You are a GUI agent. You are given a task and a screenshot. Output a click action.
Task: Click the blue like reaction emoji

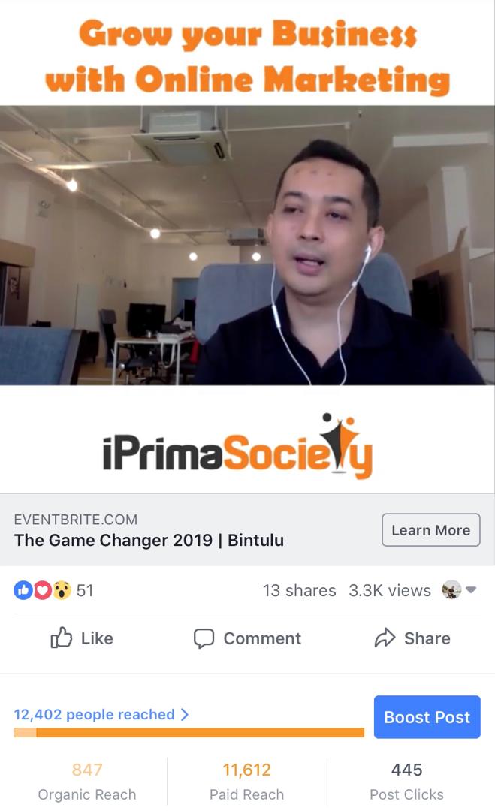click(23, 590)
